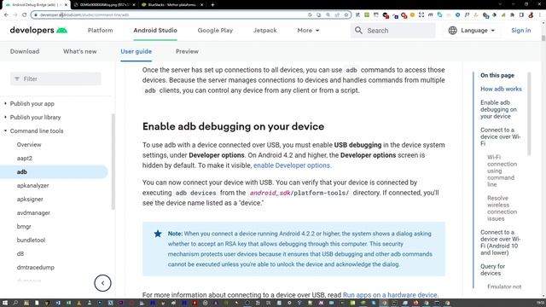The width and height of the screenshot is (546, 307).
Task: Close the Android Debug Bridge tab
Action: coord(66,5)
